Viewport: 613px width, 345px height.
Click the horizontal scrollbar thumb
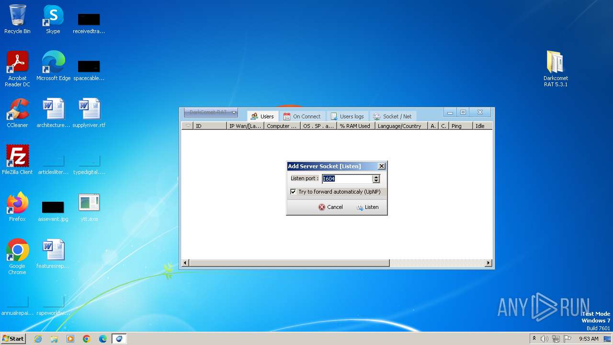coord(289,263)
